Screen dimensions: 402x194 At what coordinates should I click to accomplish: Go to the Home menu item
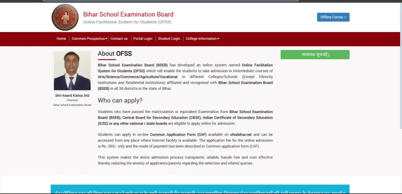pyautogui.click(x=61, y=39)
